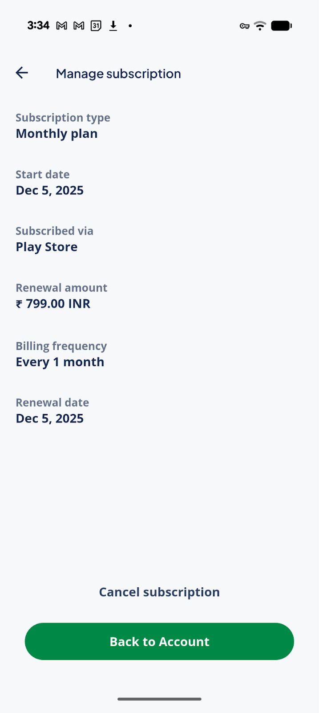Tap the home gesture bar at bottom
The image size is (319, 713).
click(x=159, y=699)
